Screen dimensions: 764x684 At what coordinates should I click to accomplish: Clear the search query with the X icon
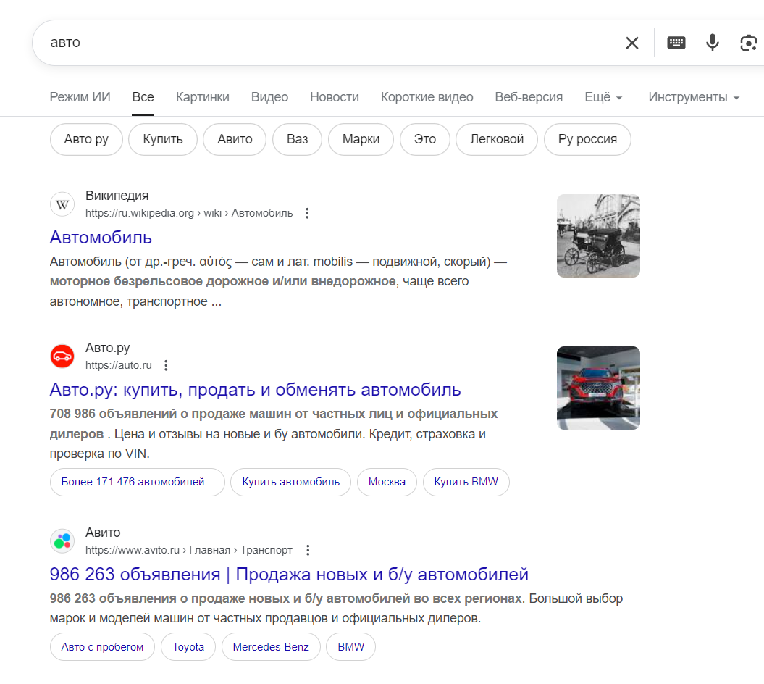click(632, 43)
